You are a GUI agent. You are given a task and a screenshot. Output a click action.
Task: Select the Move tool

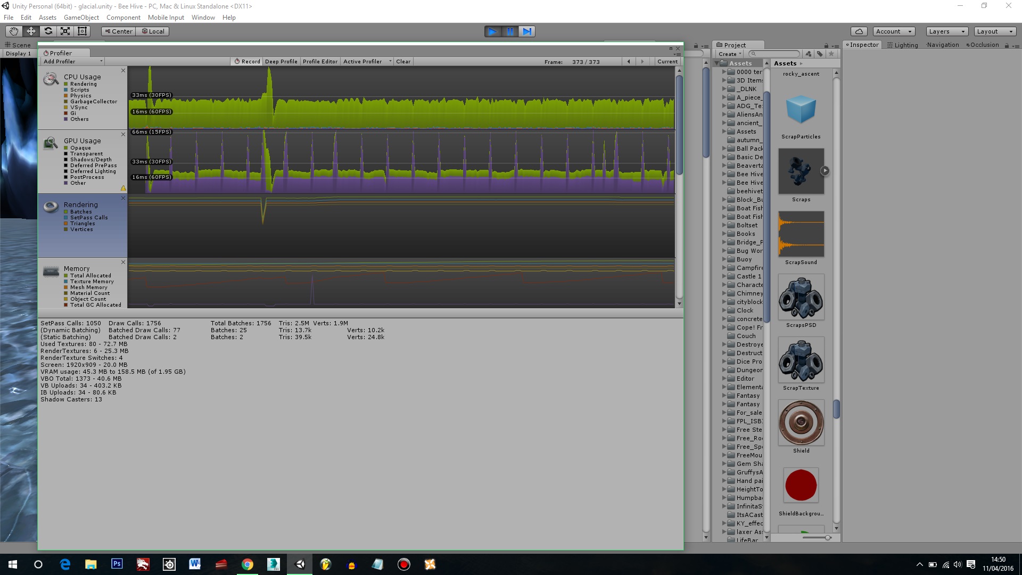(x=31, y=31)
